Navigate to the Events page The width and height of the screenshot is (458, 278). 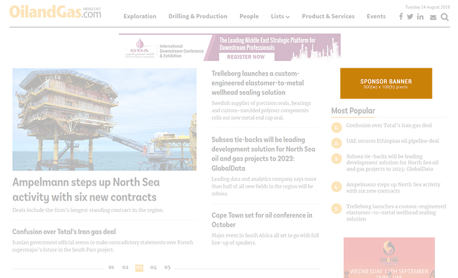coord(376,16)
